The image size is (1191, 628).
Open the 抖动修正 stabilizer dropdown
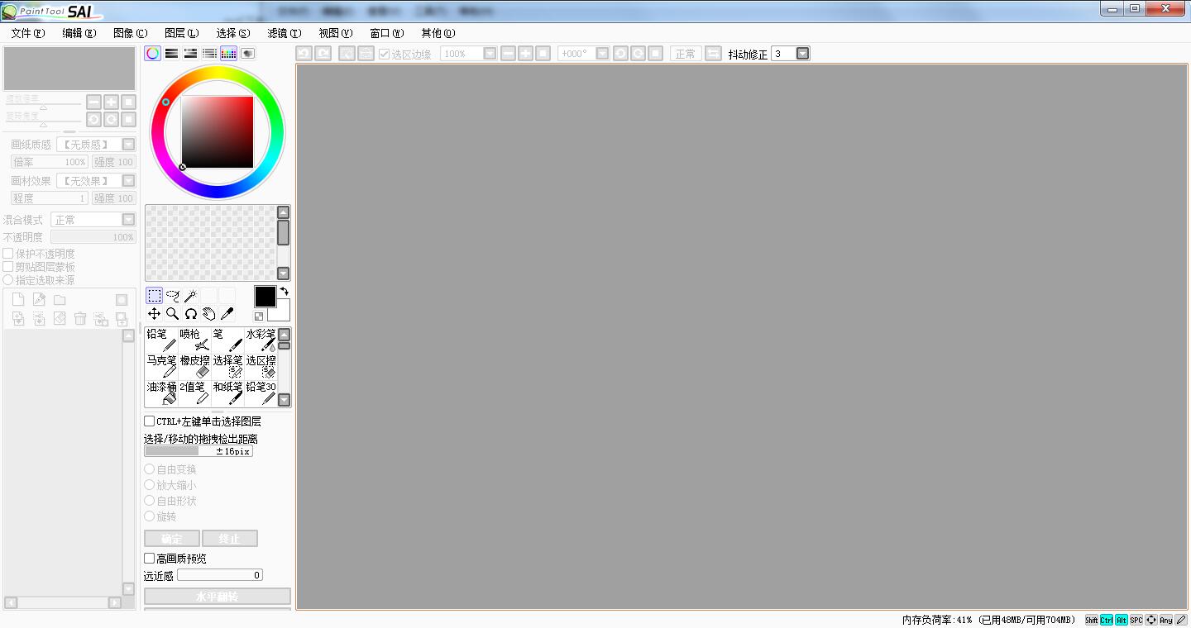(x=802, y=54)
